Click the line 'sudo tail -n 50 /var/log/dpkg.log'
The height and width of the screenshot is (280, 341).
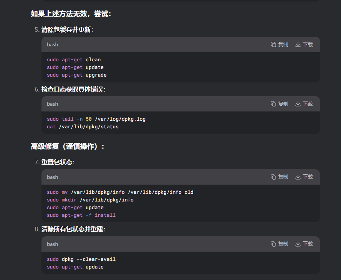96,119
